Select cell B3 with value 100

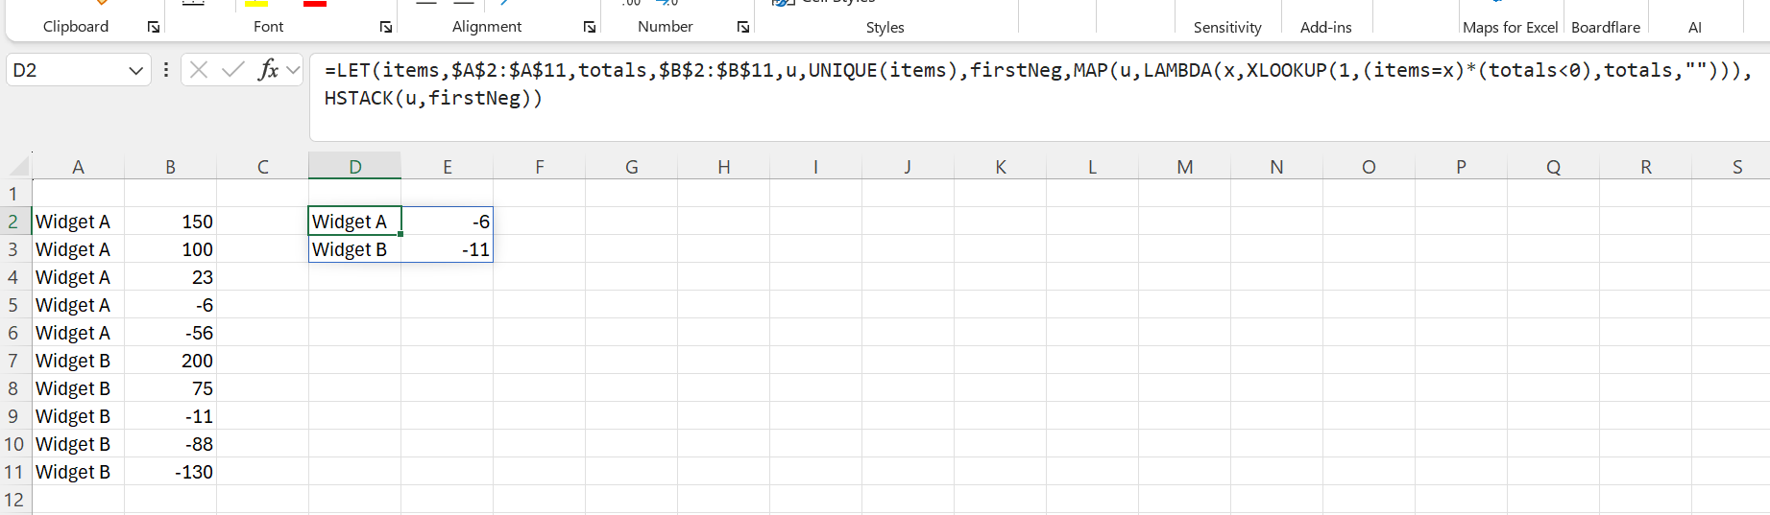(171, 249)
